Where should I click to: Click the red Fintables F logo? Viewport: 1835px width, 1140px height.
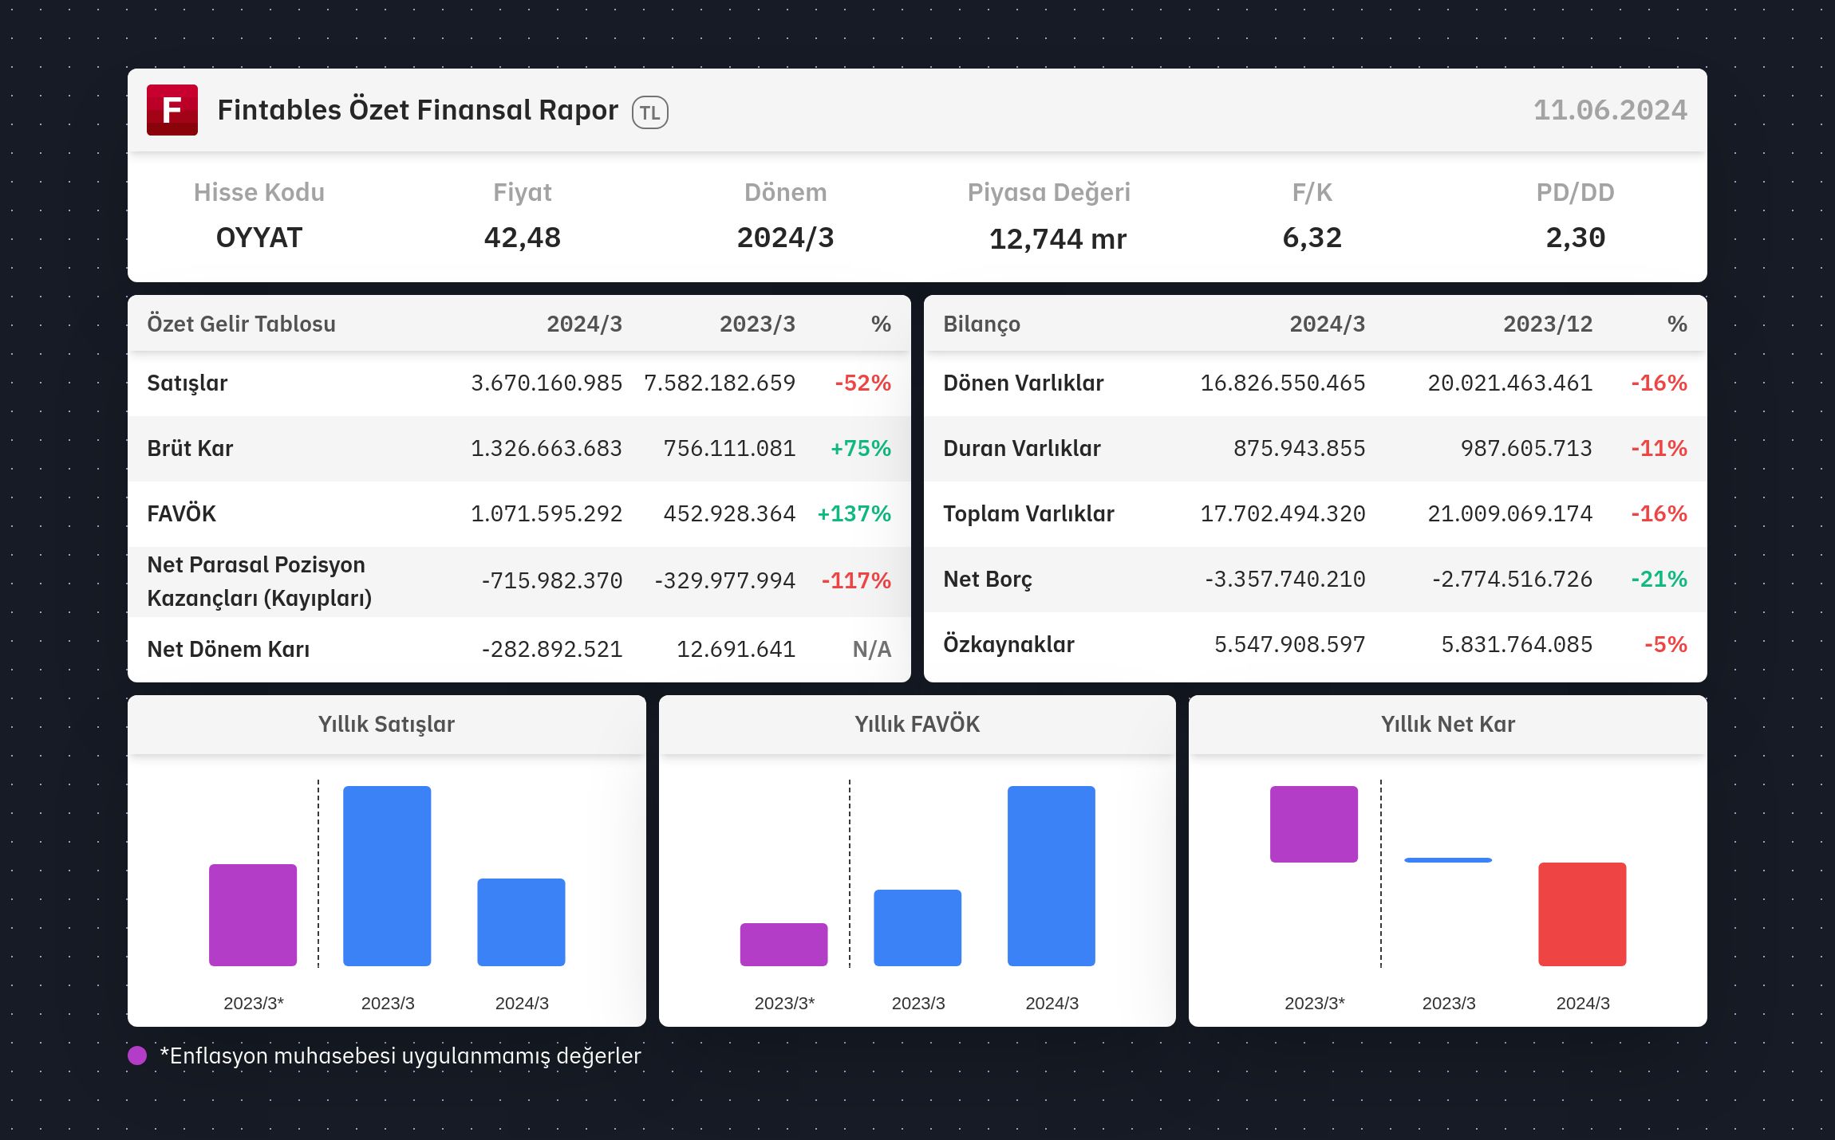172,110
